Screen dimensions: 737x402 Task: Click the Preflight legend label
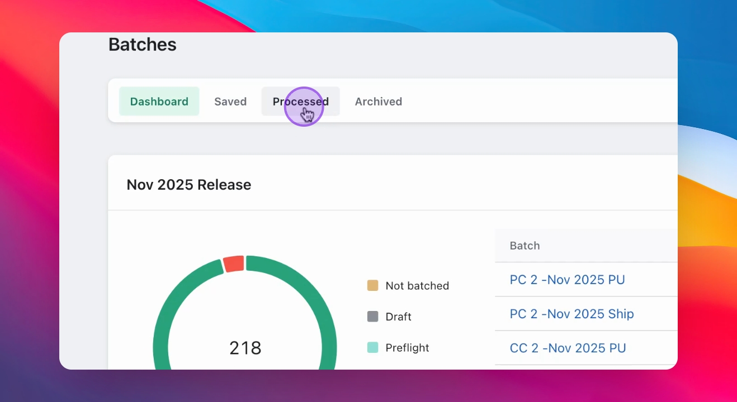[x=408, y=348]
